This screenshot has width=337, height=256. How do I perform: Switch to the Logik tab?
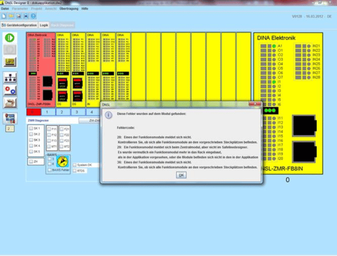click(44, 25)
